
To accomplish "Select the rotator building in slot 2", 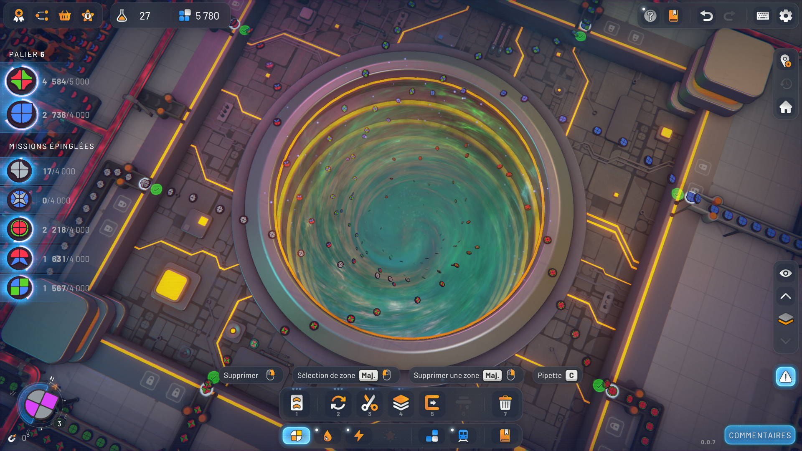I will (x=338, y=403).
